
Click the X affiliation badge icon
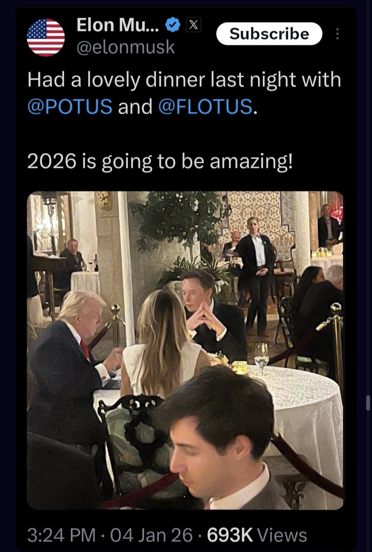[x=194, y=25]
